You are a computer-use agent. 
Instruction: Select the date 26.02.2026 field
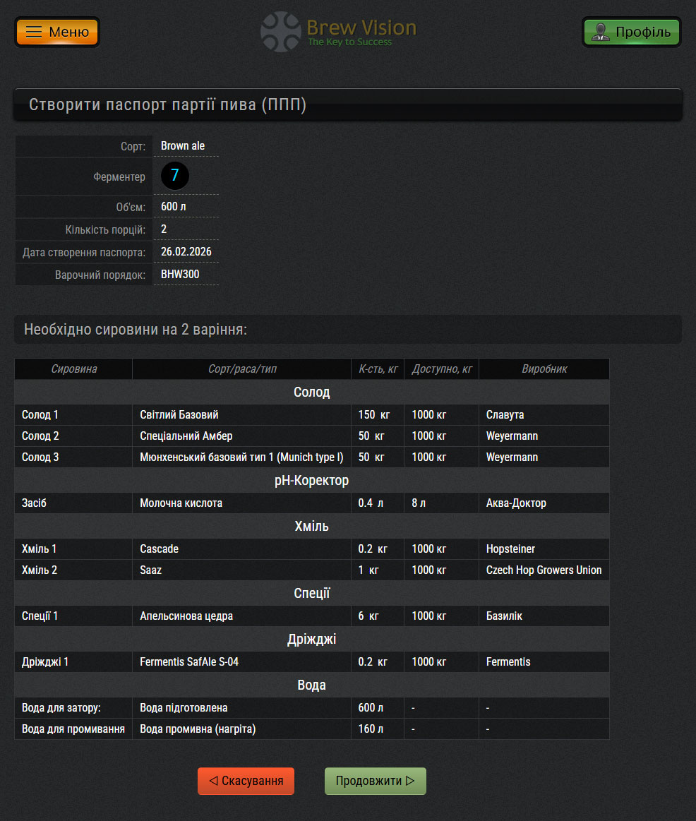tap(186, 252)
